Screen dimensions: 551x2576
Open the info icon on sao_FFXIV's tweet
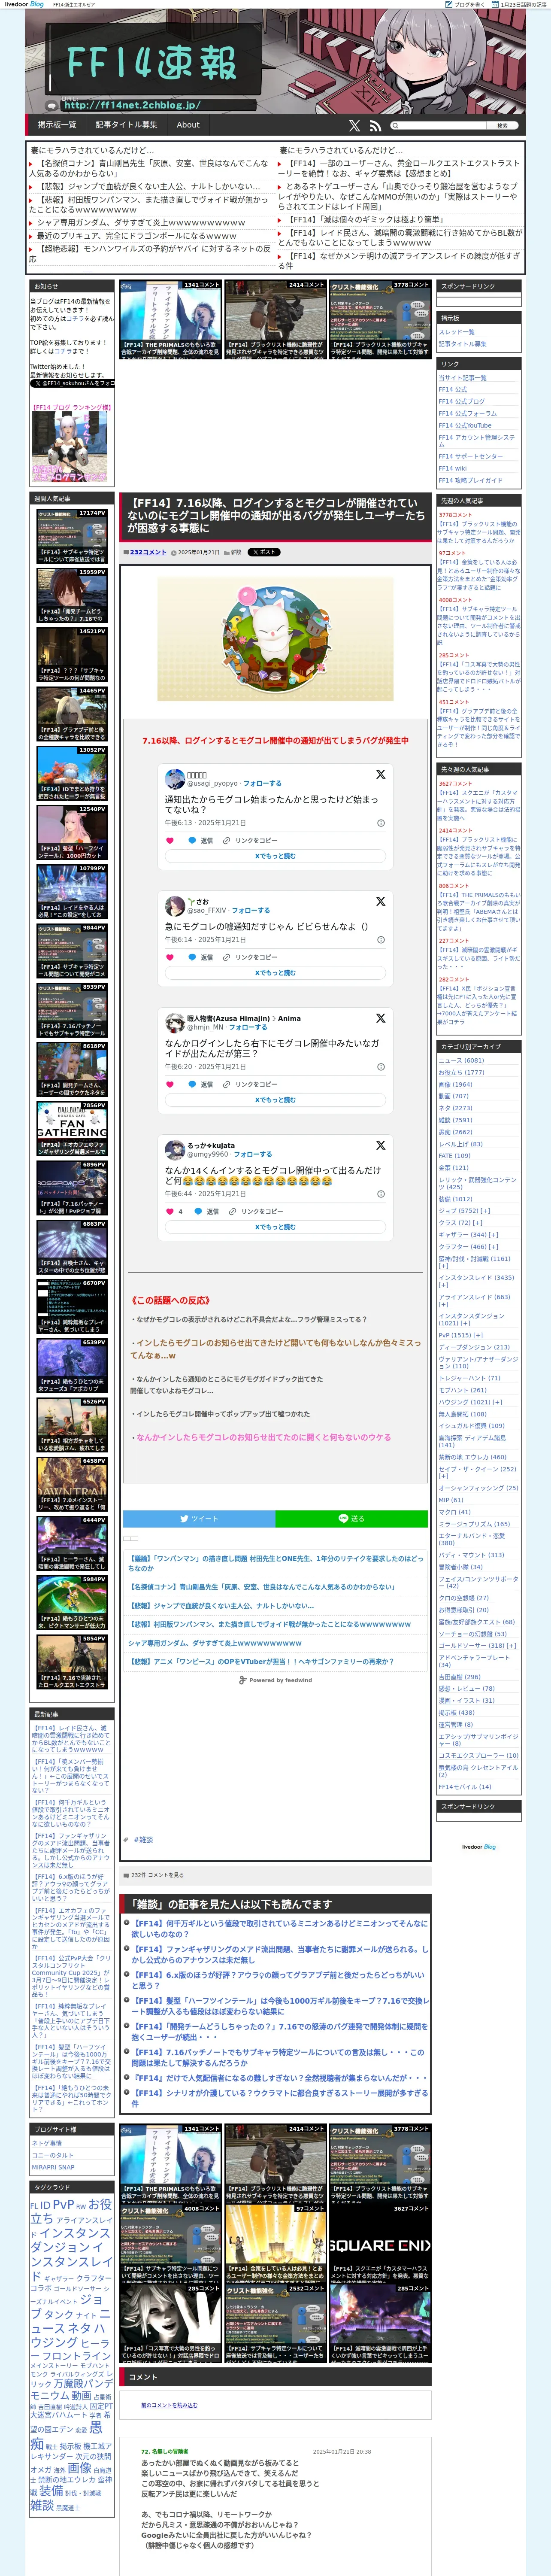[x=381, y=940]
